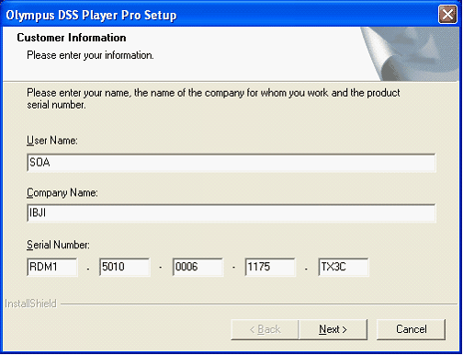Close the Olympus DSS Player Pro Setup window
463x355 pixels.
(x=447, y=14)
